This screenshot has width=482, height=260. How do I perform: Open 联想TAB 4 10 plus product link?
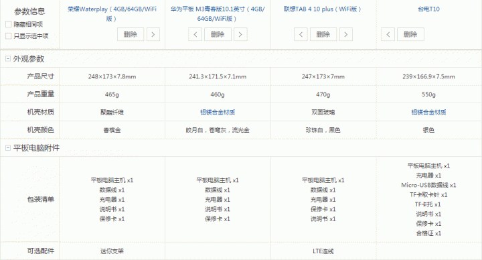tap(323, 9)
